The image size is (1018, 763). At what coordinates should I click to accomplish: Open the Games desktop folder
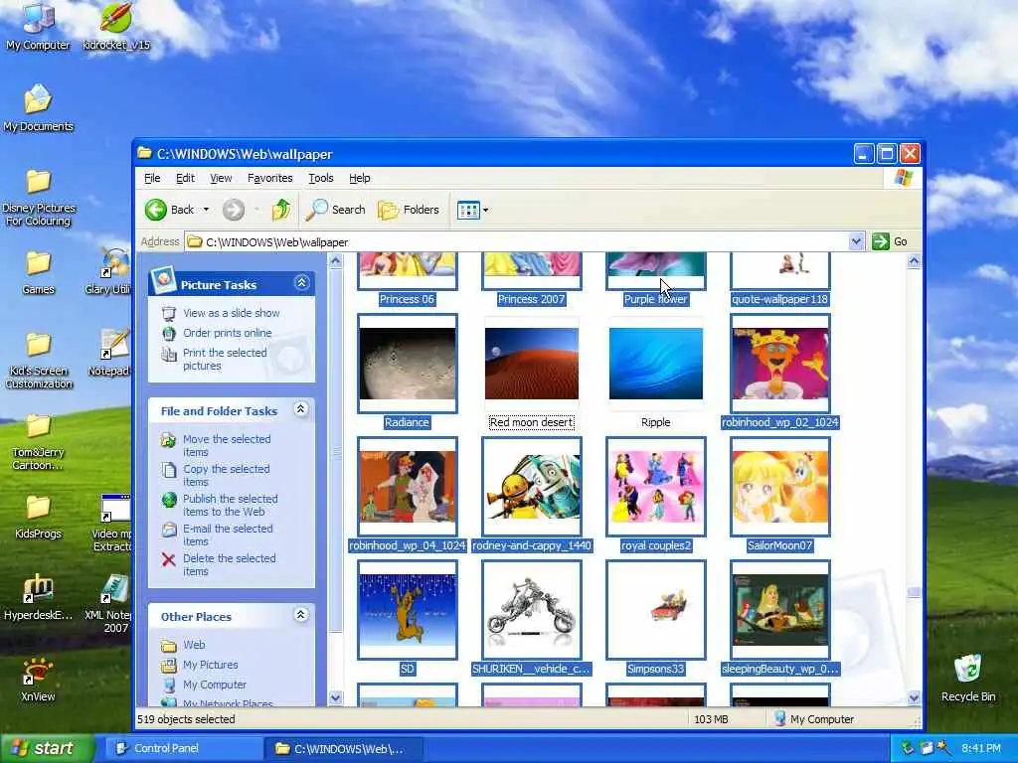(39, 272)
